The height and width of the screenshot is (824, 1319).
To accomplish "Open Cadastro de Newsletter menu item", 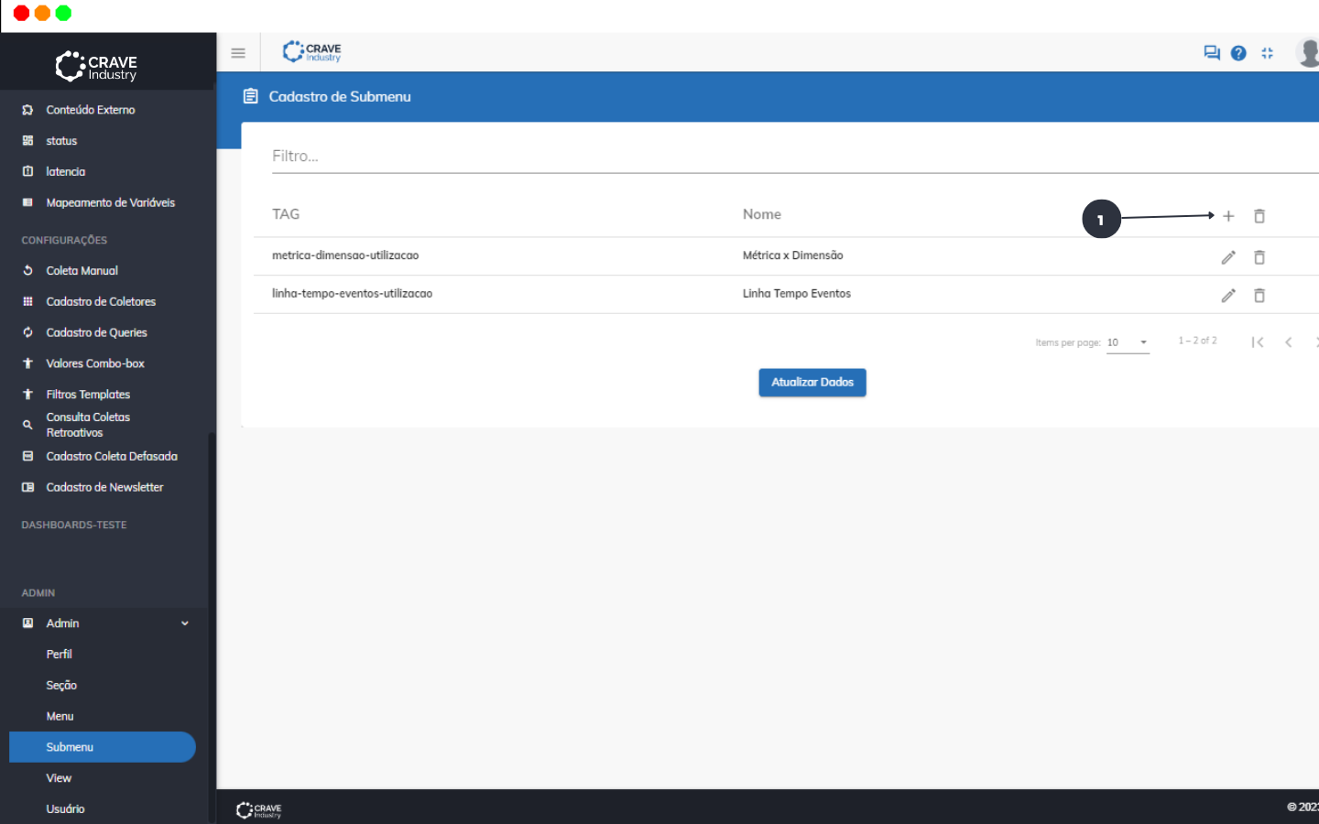I will 107,487.
